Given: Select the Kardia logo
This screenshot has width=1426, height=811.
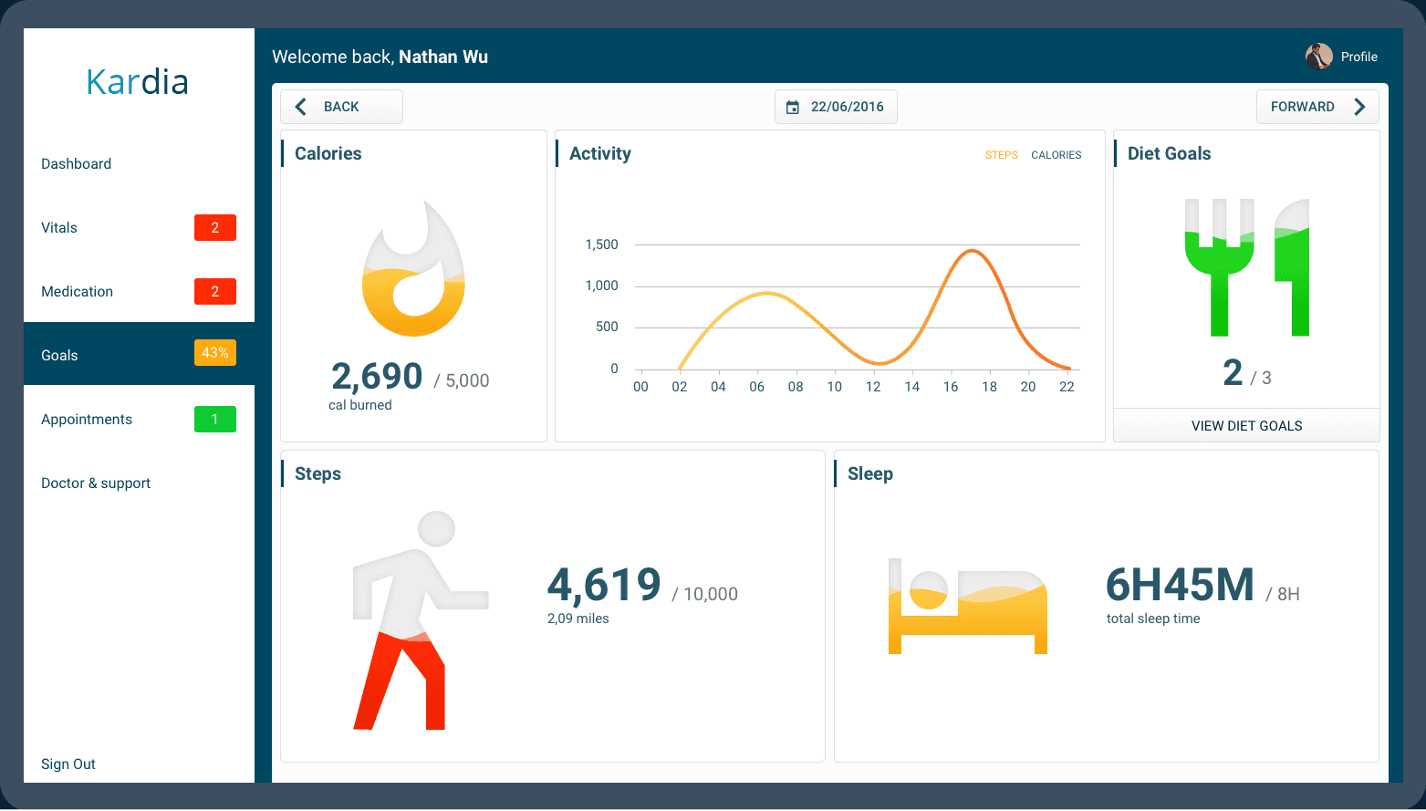Looking at the screenshot, I should [137, 82].
